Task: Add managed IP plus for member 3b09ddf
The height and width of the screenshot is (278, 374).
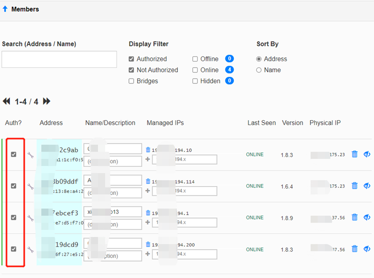Action: (148, 190)
